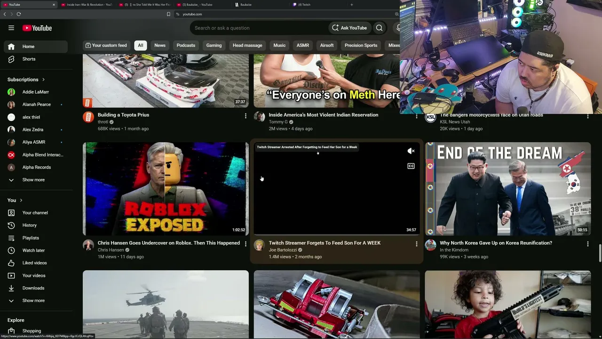Select the Head massage filter chip
The width and height of the screenshot is (602, 339).
(247, 45)
